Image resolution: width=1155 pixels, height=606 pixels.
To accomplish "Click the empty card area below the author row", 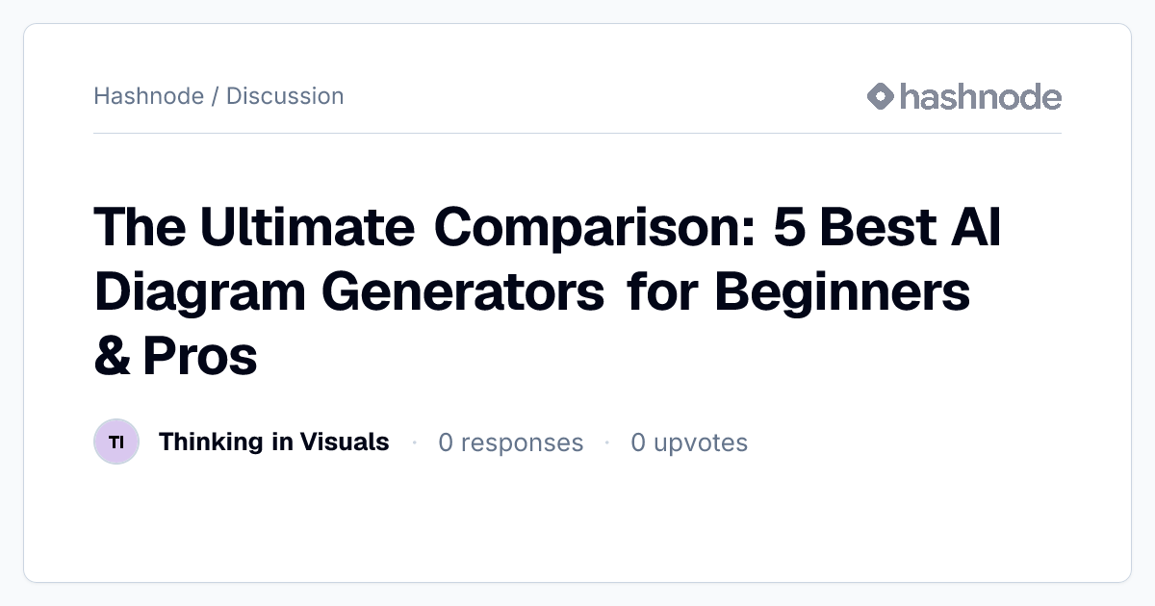I will pos(577,524).
